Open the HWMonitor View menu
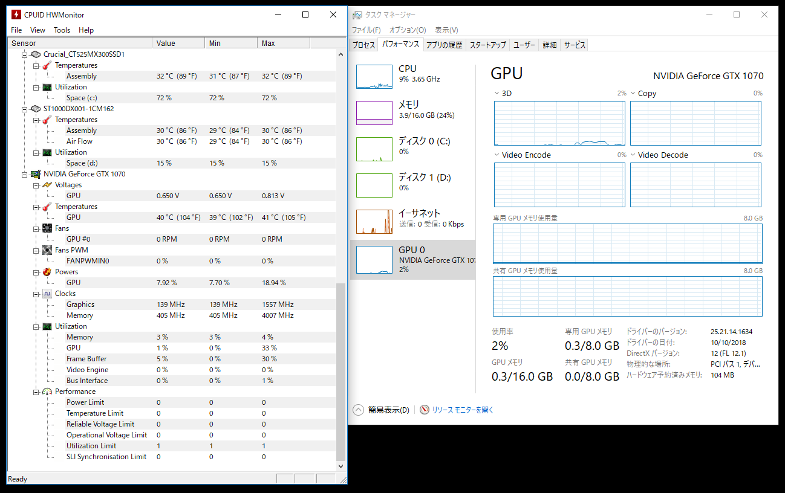 [37, 30]
